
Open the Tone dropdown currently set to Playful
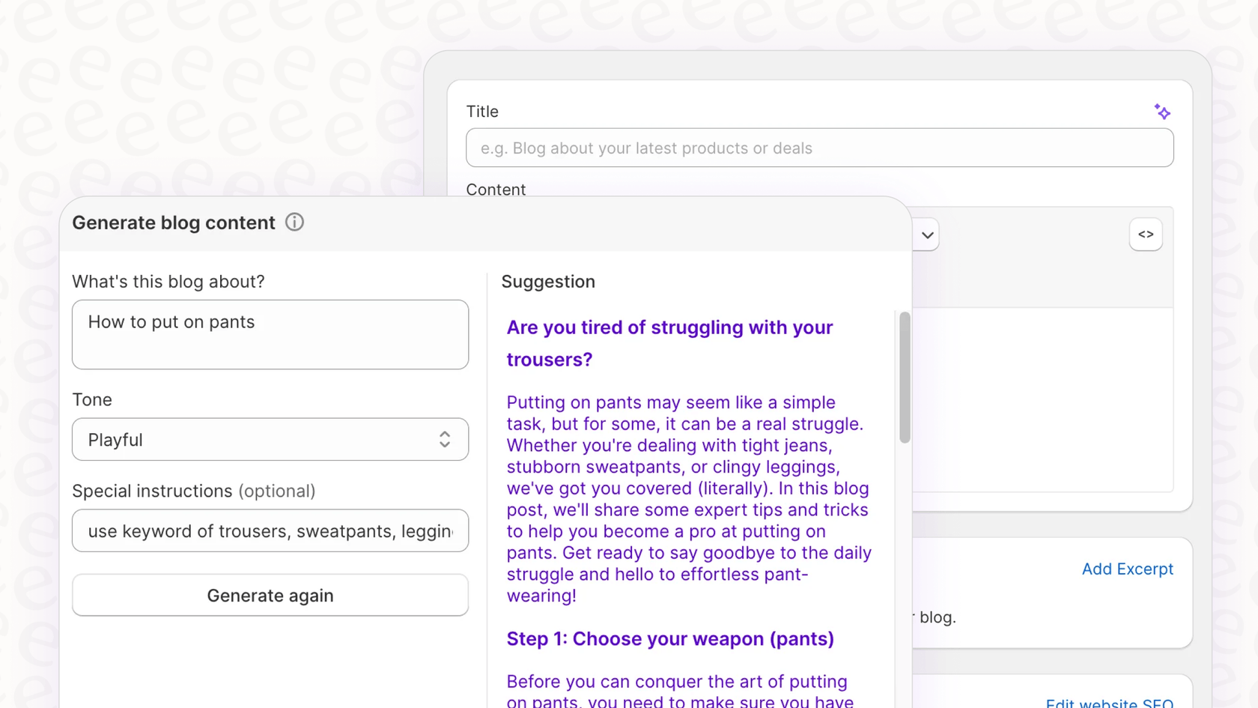(x=270, y=440)
